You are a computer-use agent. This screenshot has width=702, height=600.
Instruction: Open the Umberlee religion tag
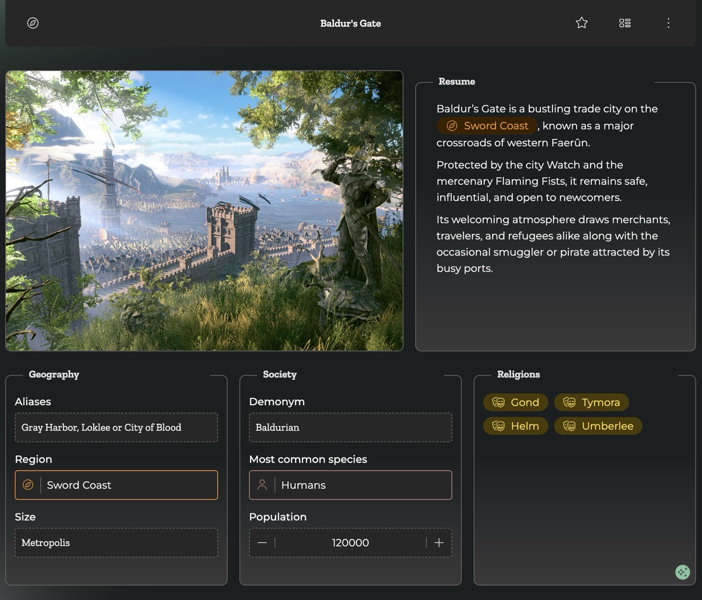[598, 426]
